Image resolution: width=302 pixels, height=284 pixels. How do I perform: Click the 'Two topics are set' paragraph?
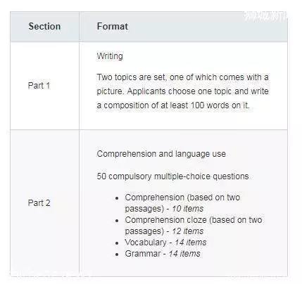point(182,91)
